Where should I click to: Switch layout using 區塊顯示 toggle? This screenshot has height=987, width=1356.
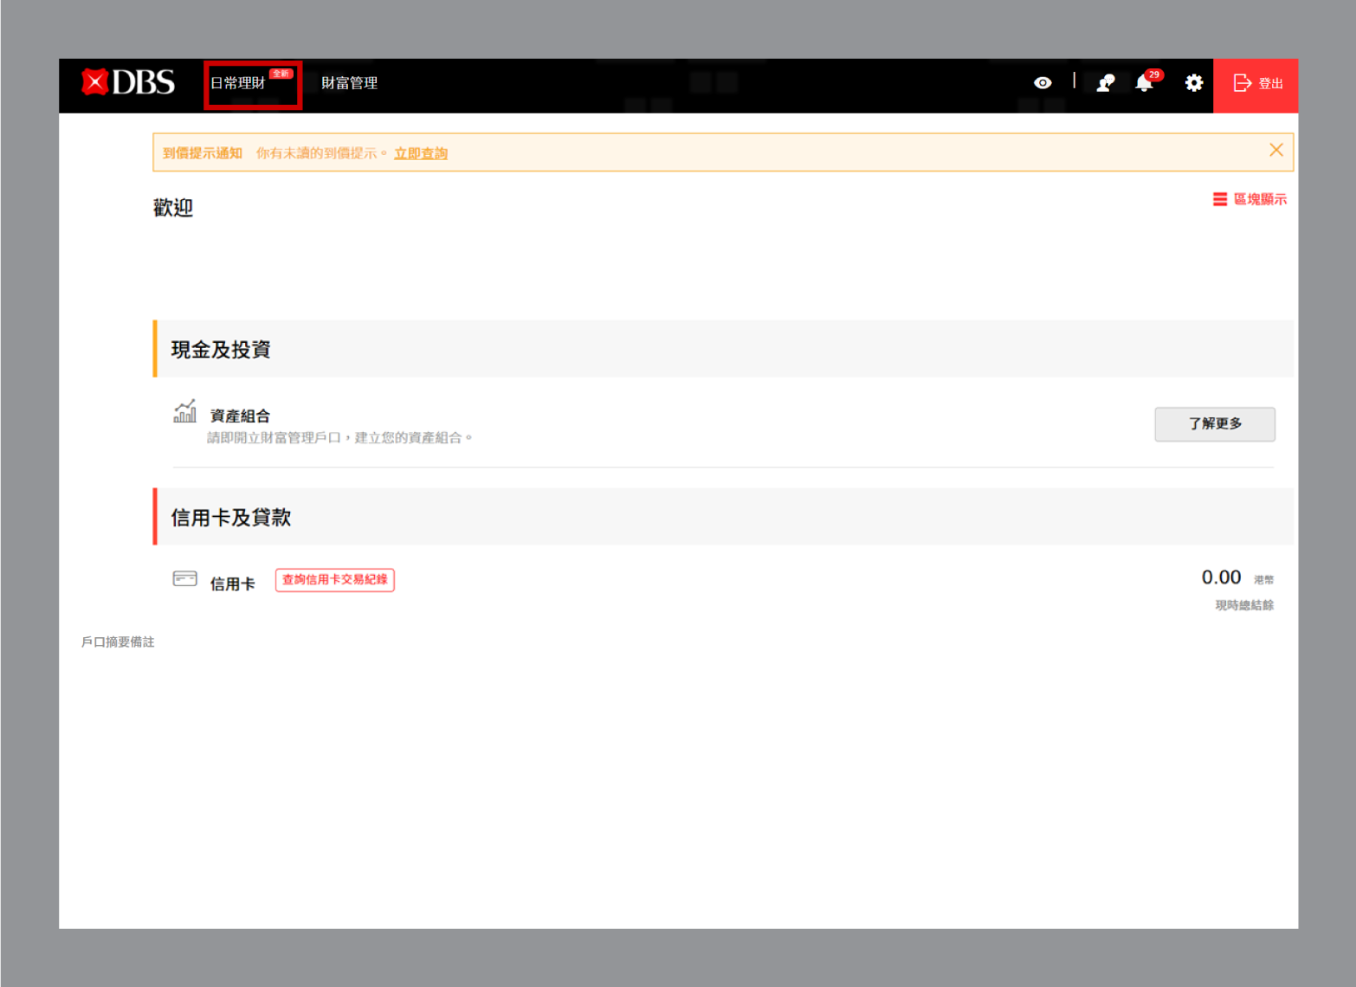point(1249,200)
